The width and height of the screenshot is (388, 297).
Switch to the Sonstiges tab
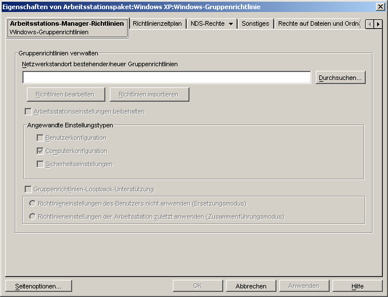(x=255, y=23)
